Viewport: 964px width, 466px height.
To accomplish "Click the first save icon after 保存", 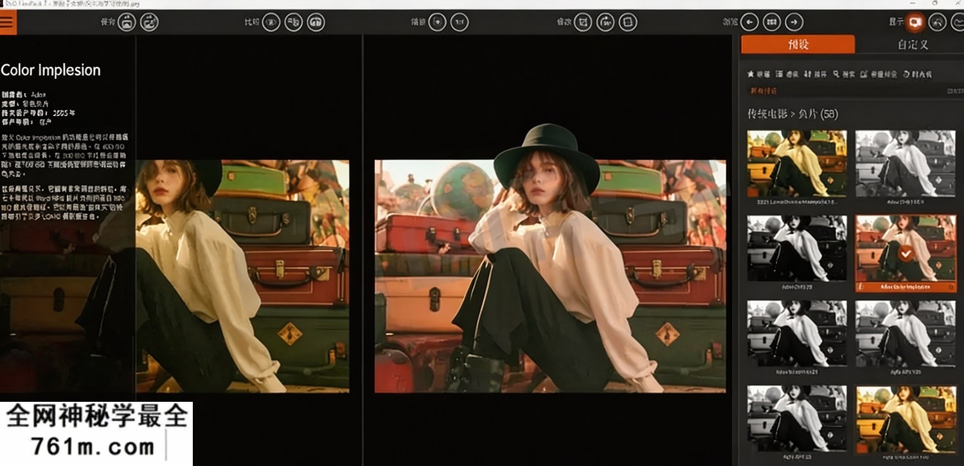I will [x=127, y=22].
